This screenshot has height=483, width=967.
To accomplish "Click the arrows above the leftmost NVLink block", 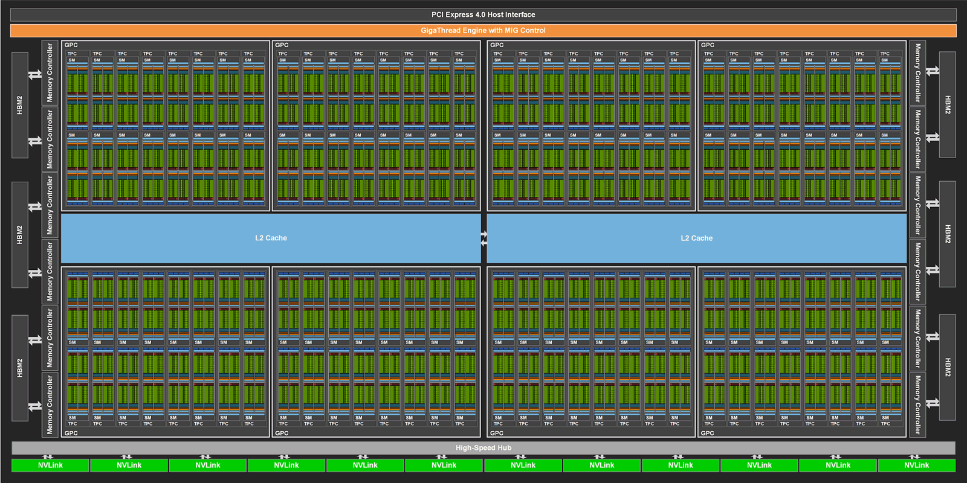I will [48, 456].
